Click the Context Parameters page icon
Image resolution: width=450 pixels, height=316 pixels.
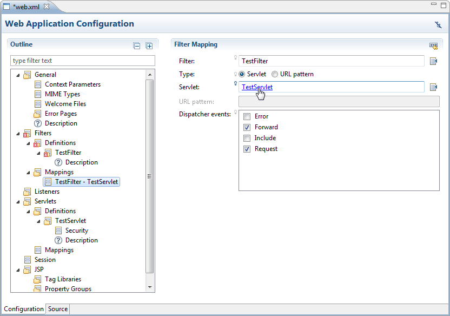click(38, 84)
